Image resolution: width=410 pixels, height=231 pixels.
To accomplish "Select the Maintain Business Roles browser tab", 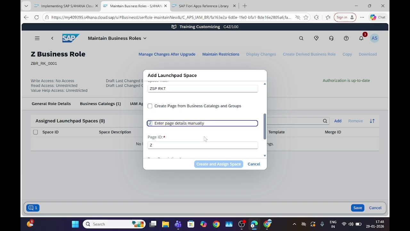I will [135, 6].
